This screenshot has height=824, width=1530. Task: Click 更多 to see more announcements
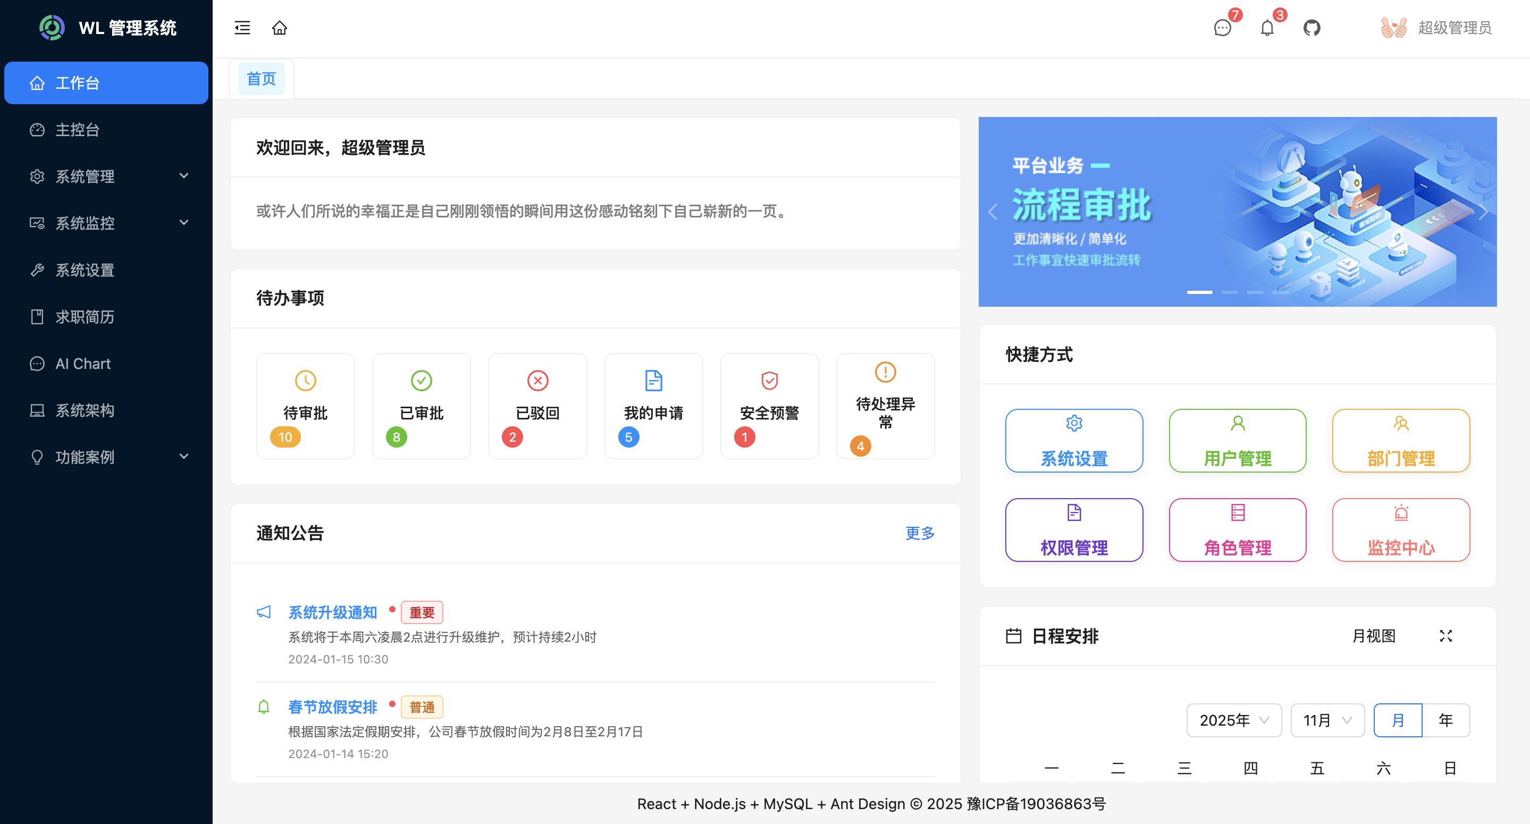click(919, 533)
